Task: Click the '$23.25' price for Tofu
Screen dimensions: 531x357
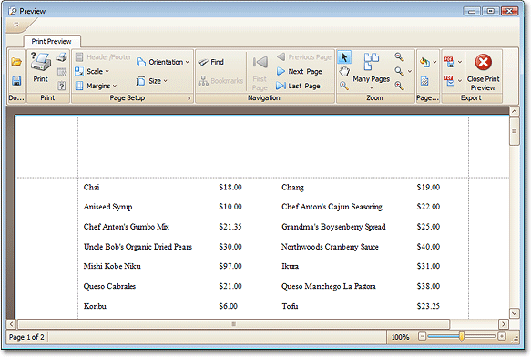Action: pos(428,306)
